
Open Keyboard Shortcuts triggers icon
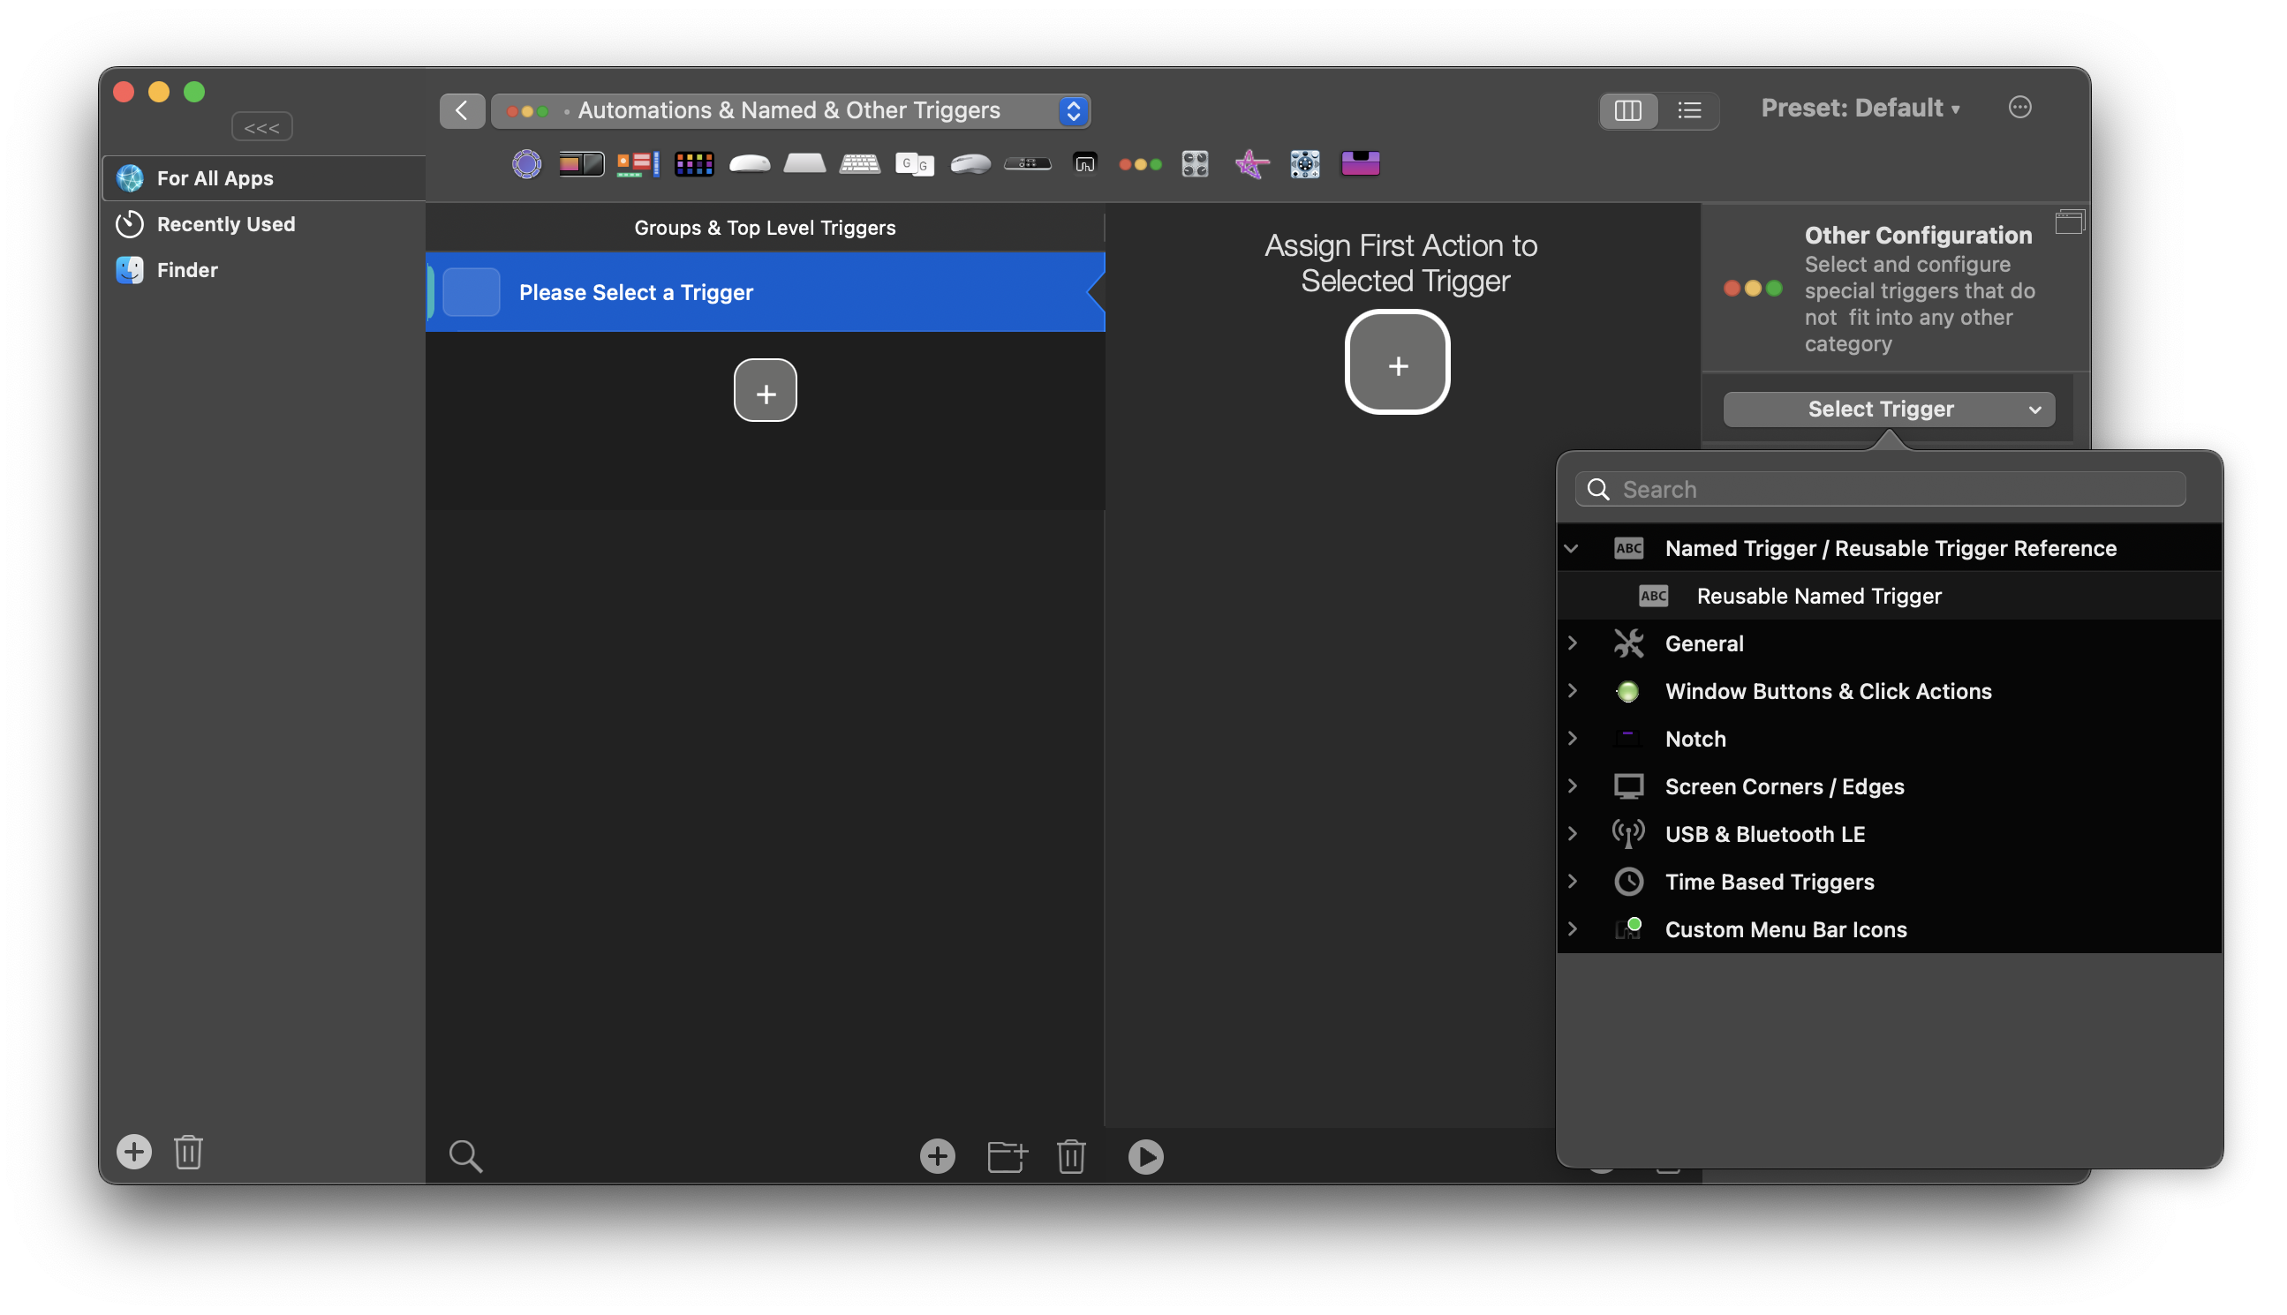click(859, 163)
